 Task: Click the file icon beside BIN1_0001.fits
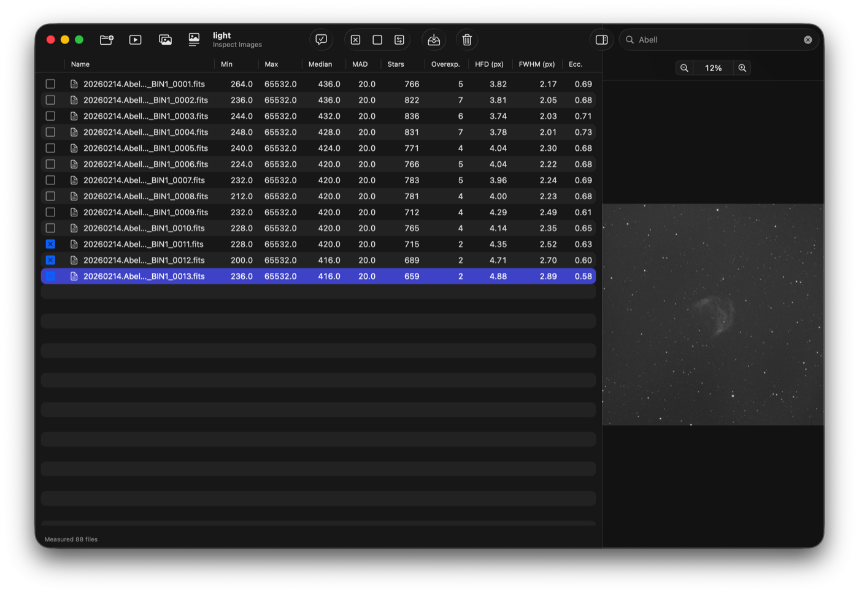pos(74,84)
